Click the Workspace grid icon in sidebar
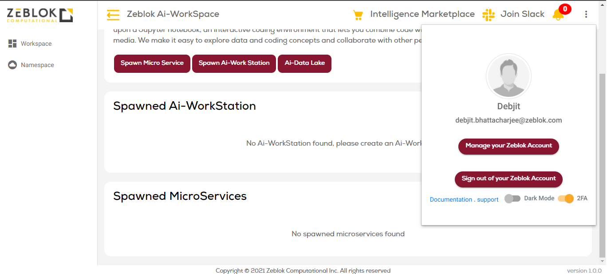The image size is (607, 274). (12, 44)
